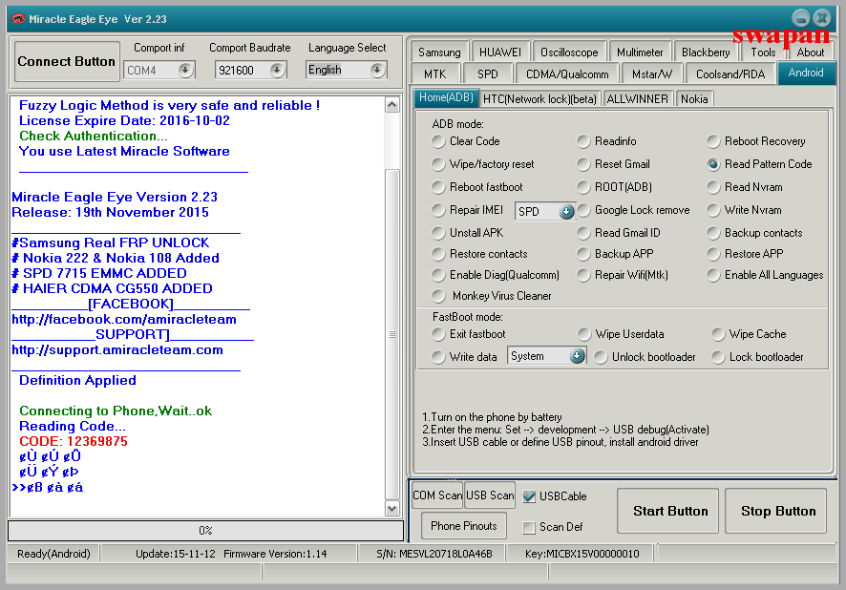The height and width of the screenshot is (590, 846).
Task: Open the Comport Baudrate 921600 dropdown
Action: pyautogui.click(x=277, y=70)
